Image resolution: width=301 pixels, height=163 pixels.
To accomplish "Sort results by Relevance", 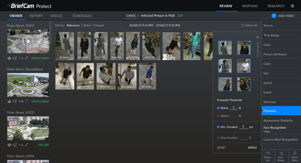I will pyautogui.click(x=73, y=25).
